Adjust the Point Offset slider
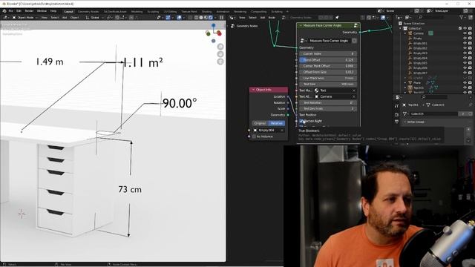The image size is (475, 267). click(328, 60)
